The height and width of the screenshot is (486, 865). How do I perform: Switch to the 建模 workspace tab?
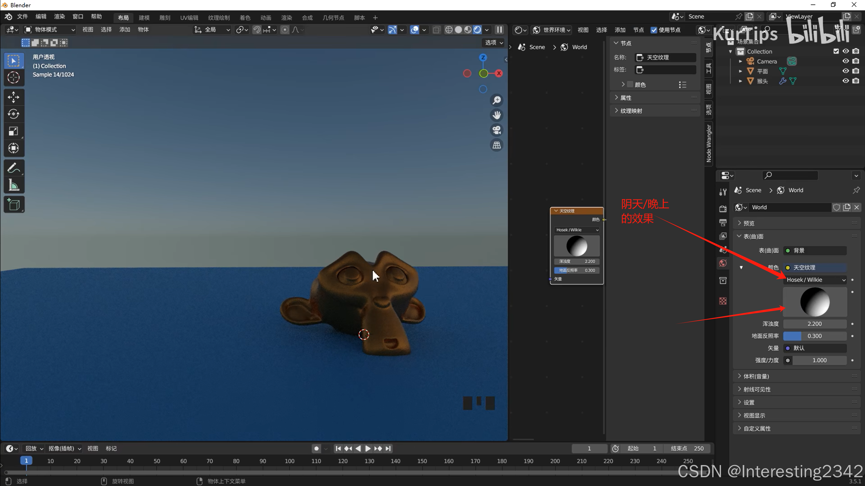[x=144, y=18]
